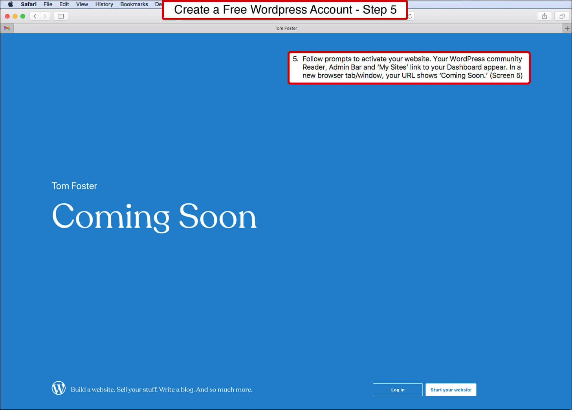Click the Log in button
The image size is (572, 410).
coord(398,390)
